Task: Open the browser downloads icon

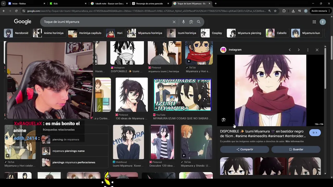Action: click(x=293, y=11)
